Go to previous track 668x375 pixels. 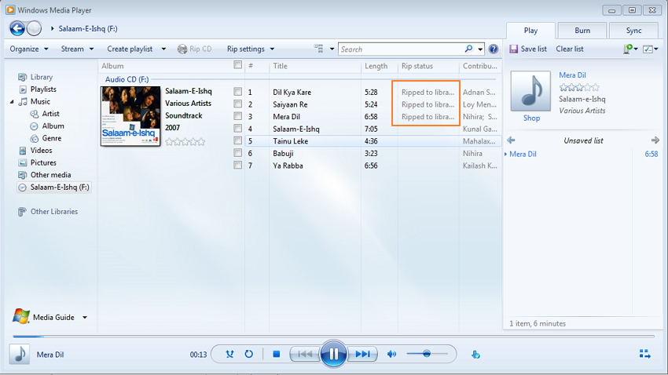pos(305,354)
